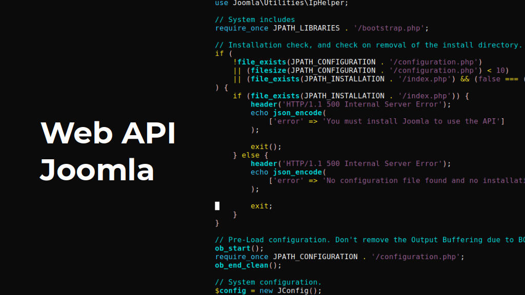Viewport: 525px width, 295px height.
Task: Click the 'Web API' title text
Action: pos(108,133)
